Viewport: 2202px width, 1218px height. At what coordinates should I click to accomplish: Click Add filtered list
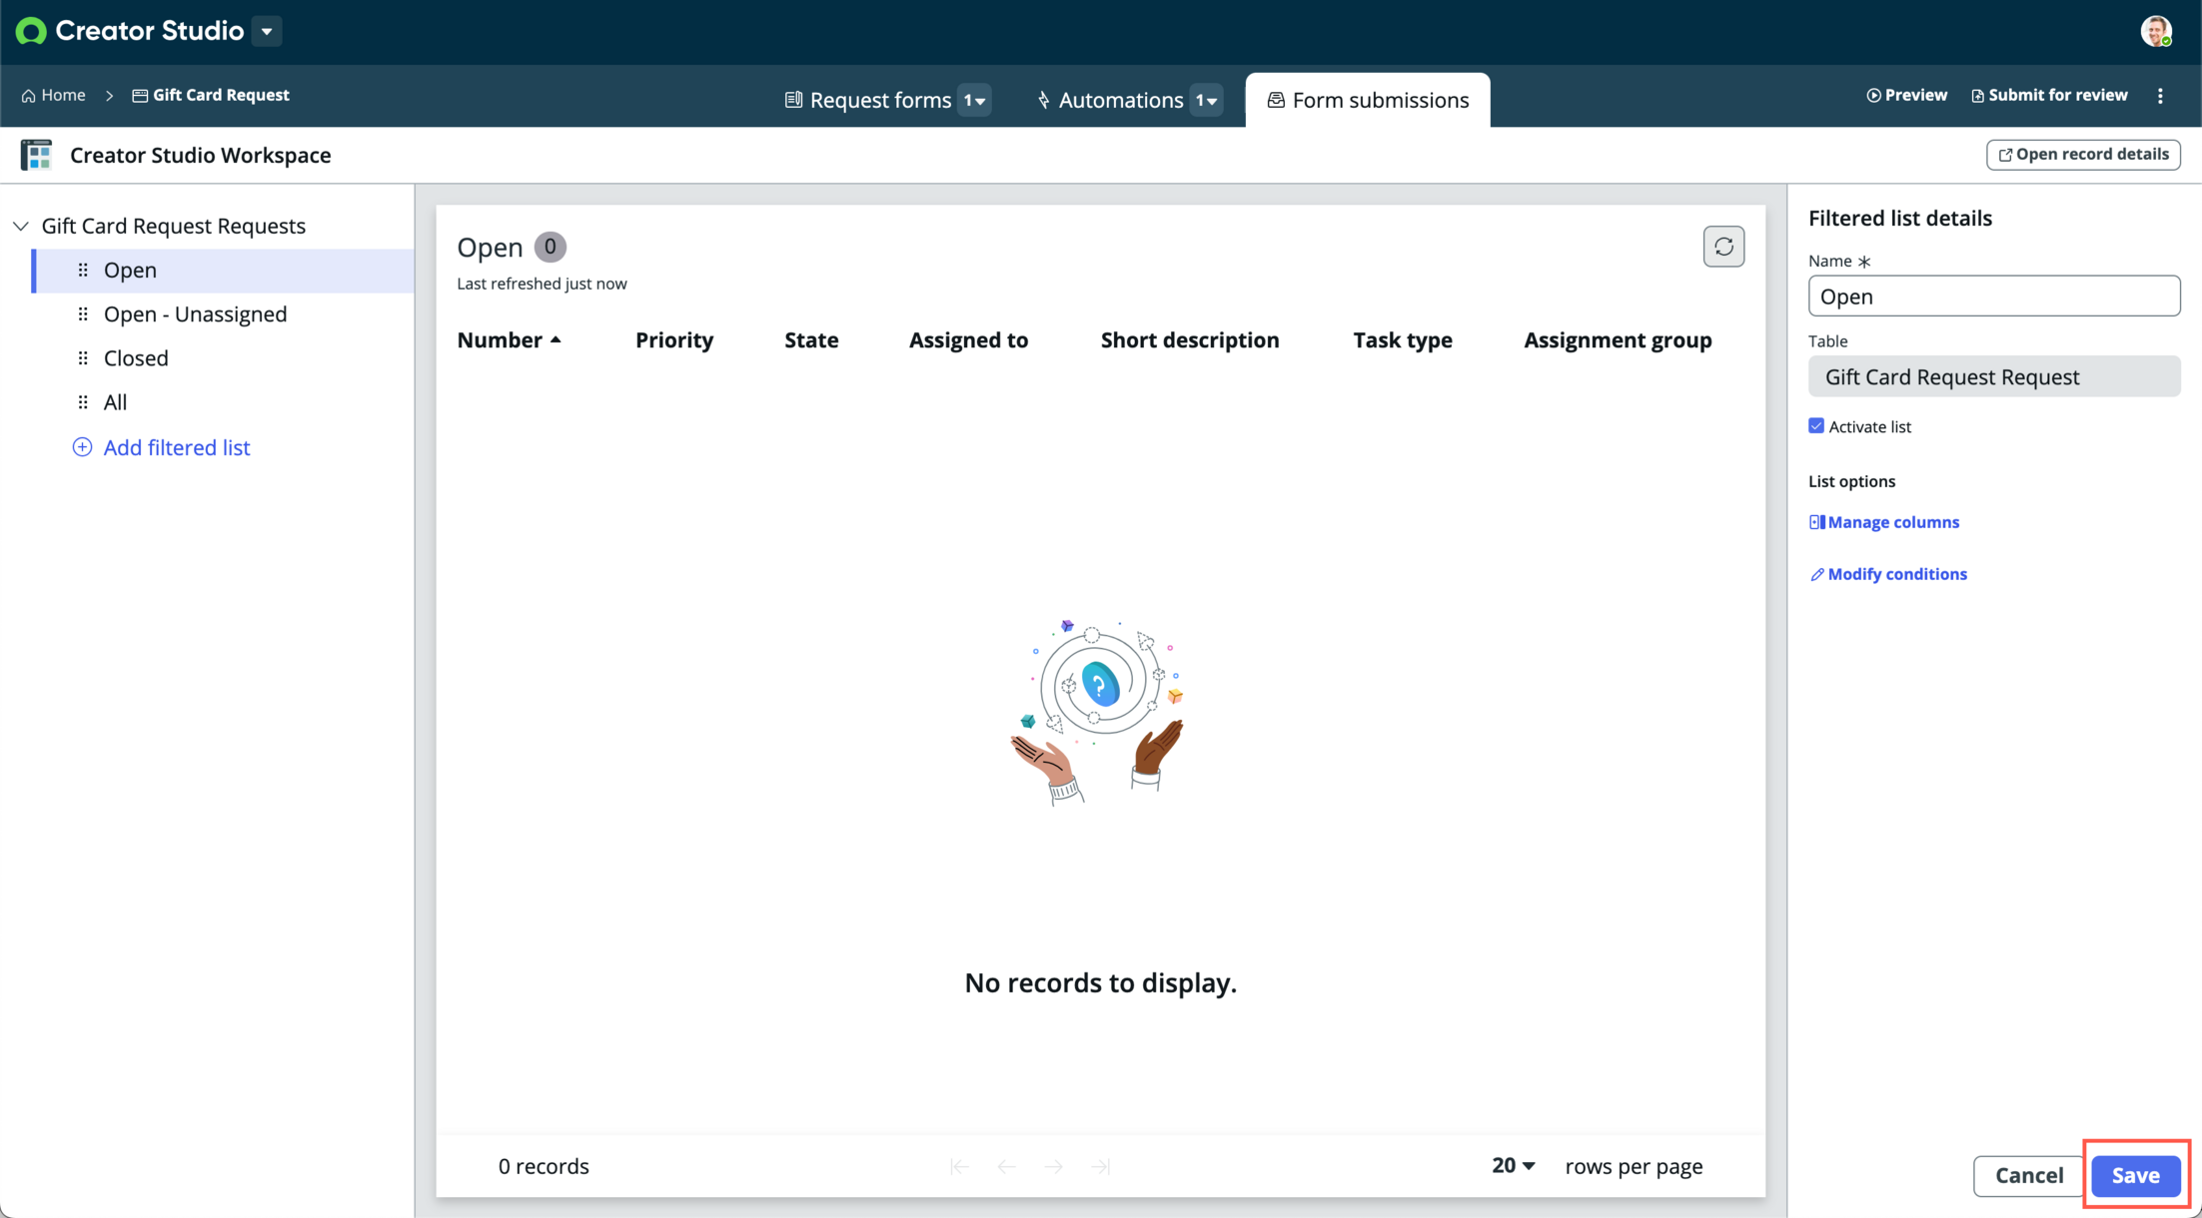[x=161, y=447]
